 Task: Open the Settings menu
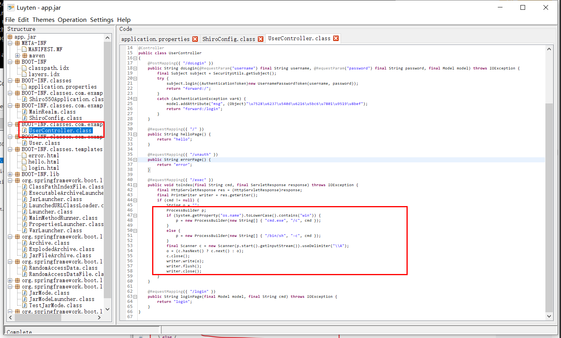tap(102, 20)
